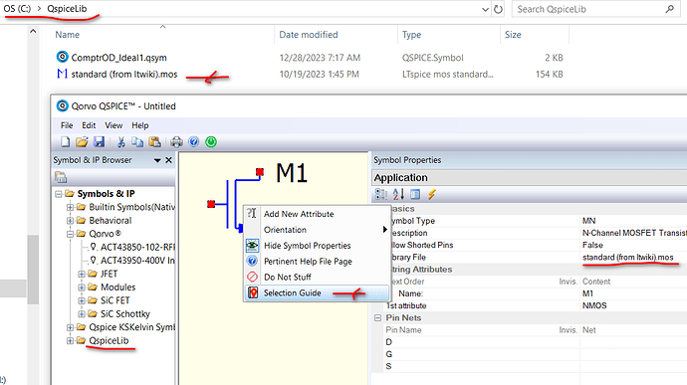Click the green Run simulation icon
This screenshot has width=687, height=385.
(211, 142)
